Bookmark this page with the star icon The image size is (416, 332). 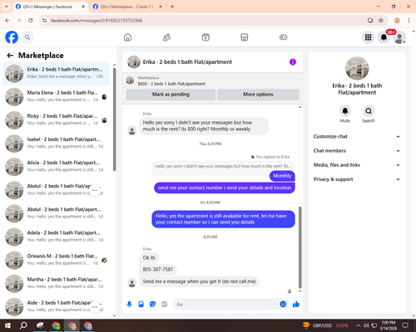(381, 21)
